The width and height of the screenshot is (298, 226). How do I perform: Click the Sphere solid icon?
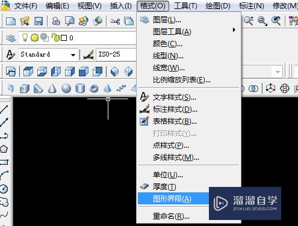(66, 88)
